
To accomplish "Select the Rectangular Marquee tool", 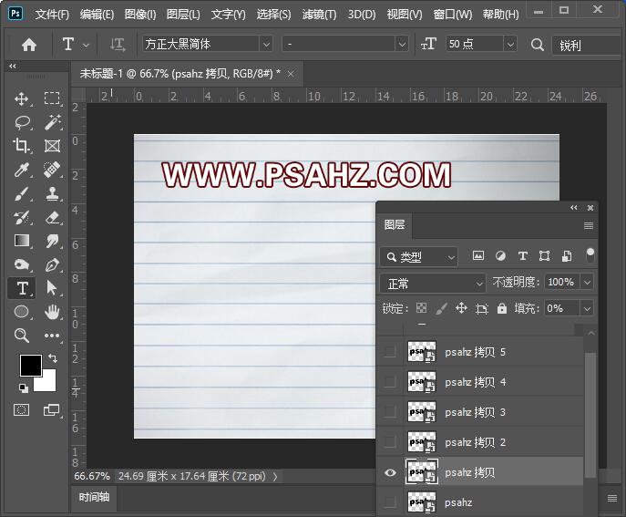I will coord(52,98).
